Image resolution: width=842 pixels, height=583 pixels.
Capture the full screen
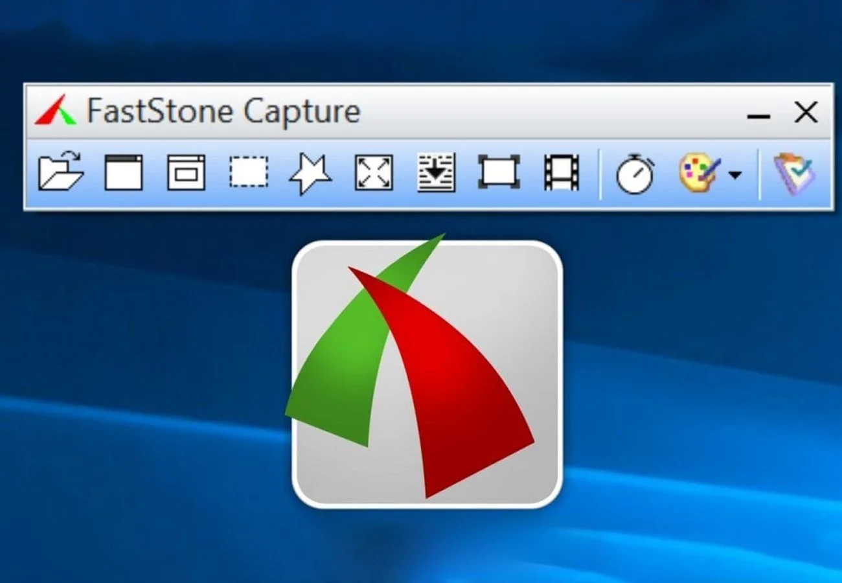pos(374,173)
